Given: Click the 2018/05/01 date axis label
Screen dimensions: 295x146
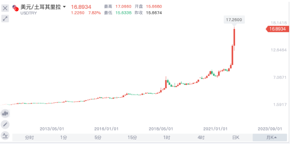Looking at the screenshot, I should pyautogui.click(x=161, y=129).
